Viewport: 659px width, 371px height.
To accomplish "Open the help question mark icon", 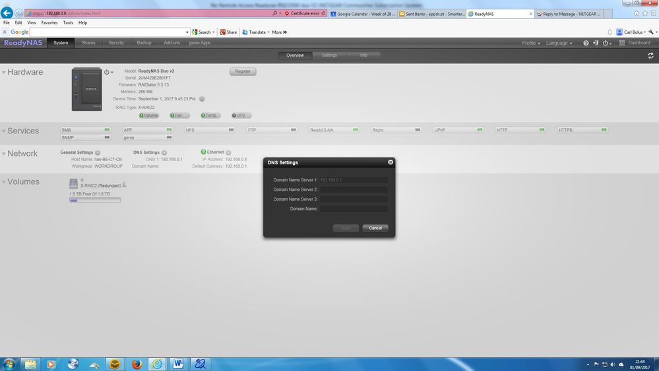I will point(586,43).
